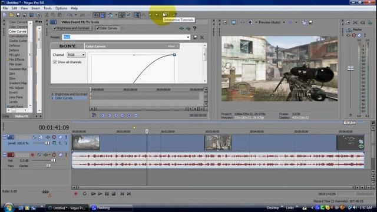Image resolution: width=377 pixels, height=212 pixels.
Task: Click video track 1 Track FX icon
Action: point(48,137)
